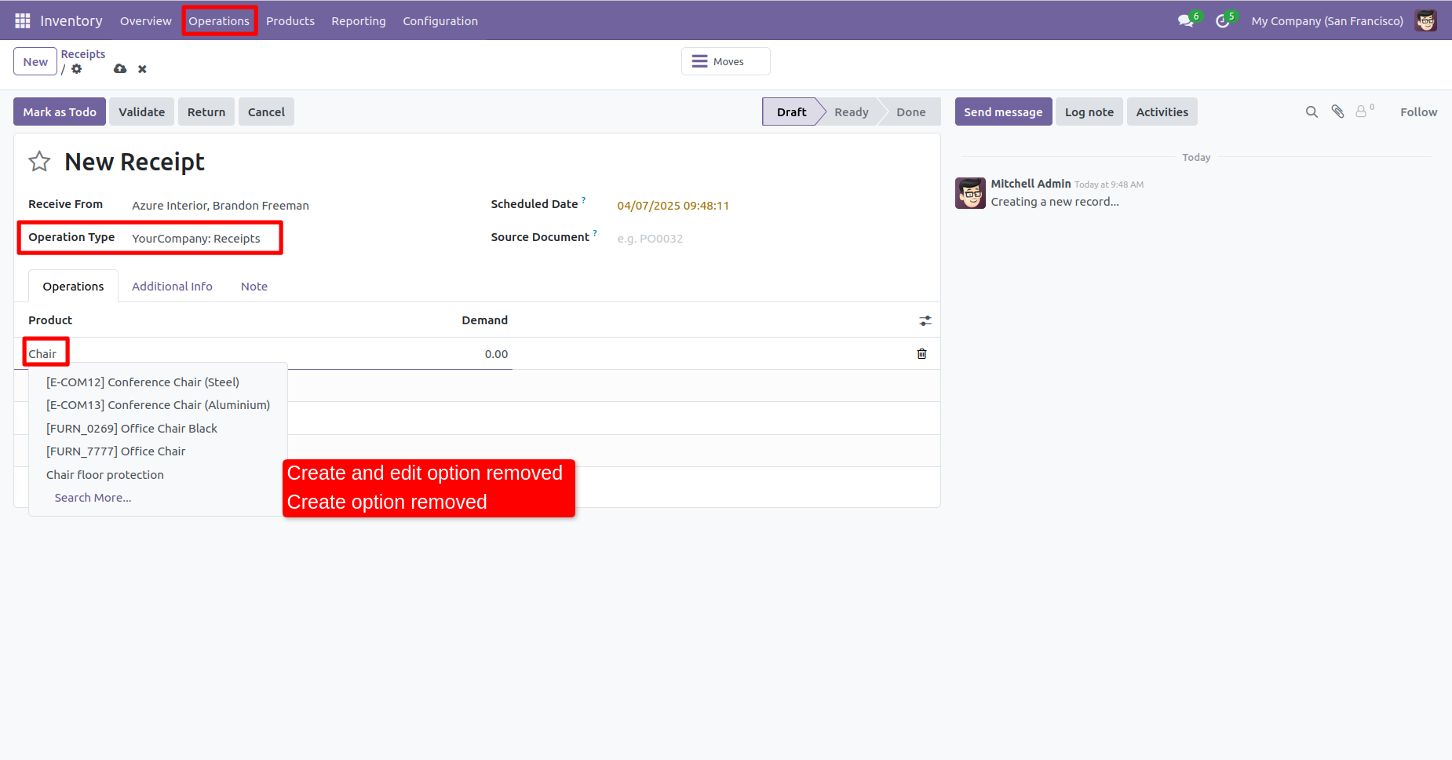The width and height of the screenshot is (1452, 760).
Task: Click the gear actions icon in breadcrumb
Action: click(77, 69)
